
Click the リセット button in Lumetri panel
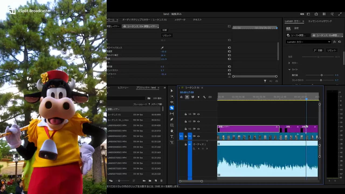pyautogui.click(x=332, y=50)
